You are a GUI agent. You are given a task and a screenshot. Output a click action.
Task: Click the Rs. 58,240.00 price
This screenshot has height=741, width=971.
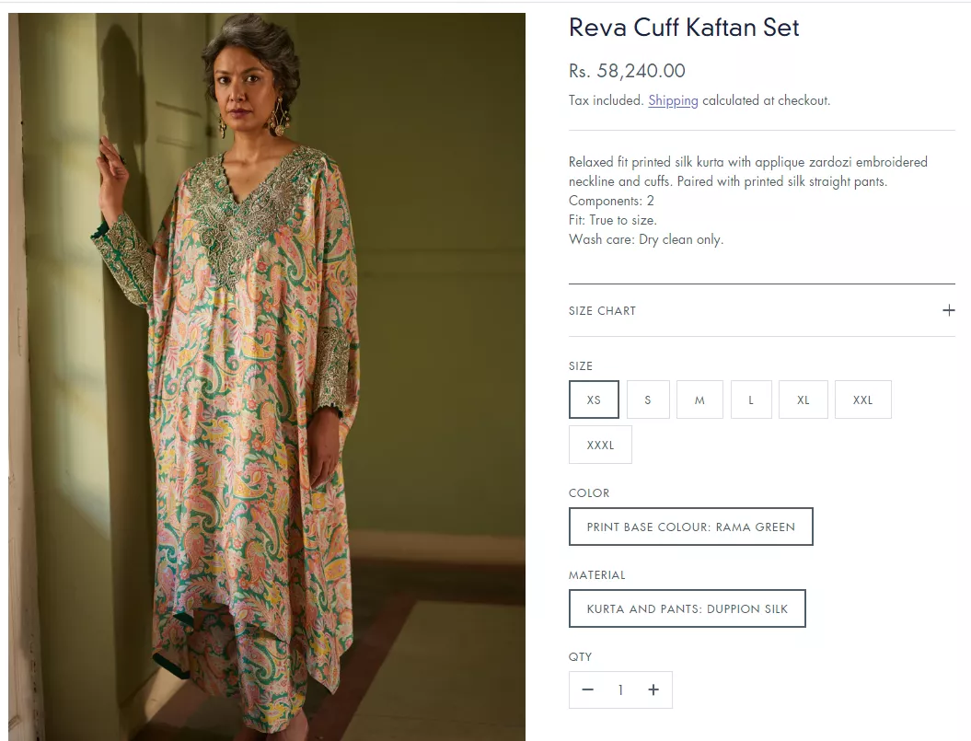click(x=627, y=71)
